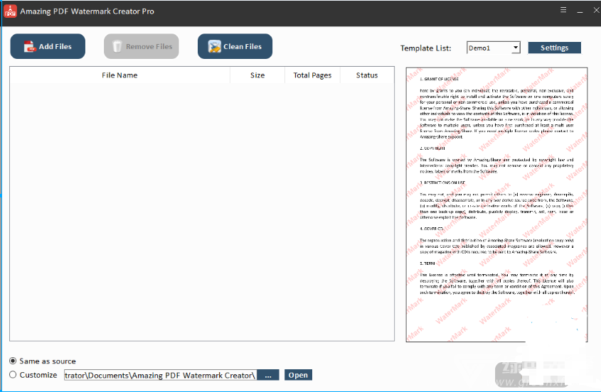Minimize the Amazing PDF Watermark Creator window
This screenshot has width=601, height=392.
(580, 11)
